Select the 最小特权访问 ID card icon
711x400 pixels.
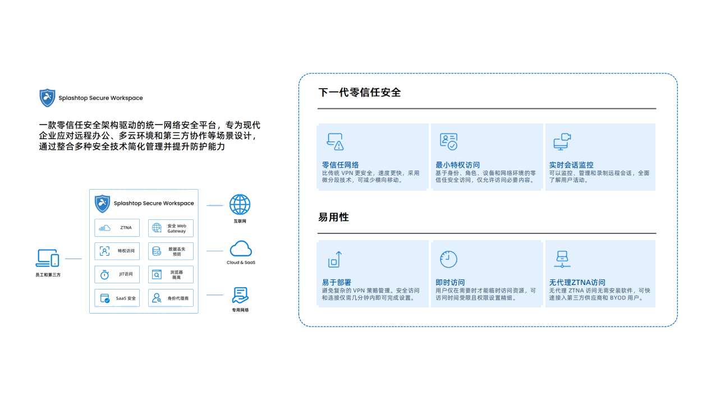pyautogui.click(x=449, y=141)
